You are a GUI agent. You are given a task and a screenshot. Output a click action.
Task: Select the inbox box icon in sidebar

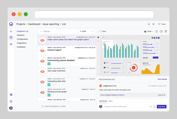11,37
